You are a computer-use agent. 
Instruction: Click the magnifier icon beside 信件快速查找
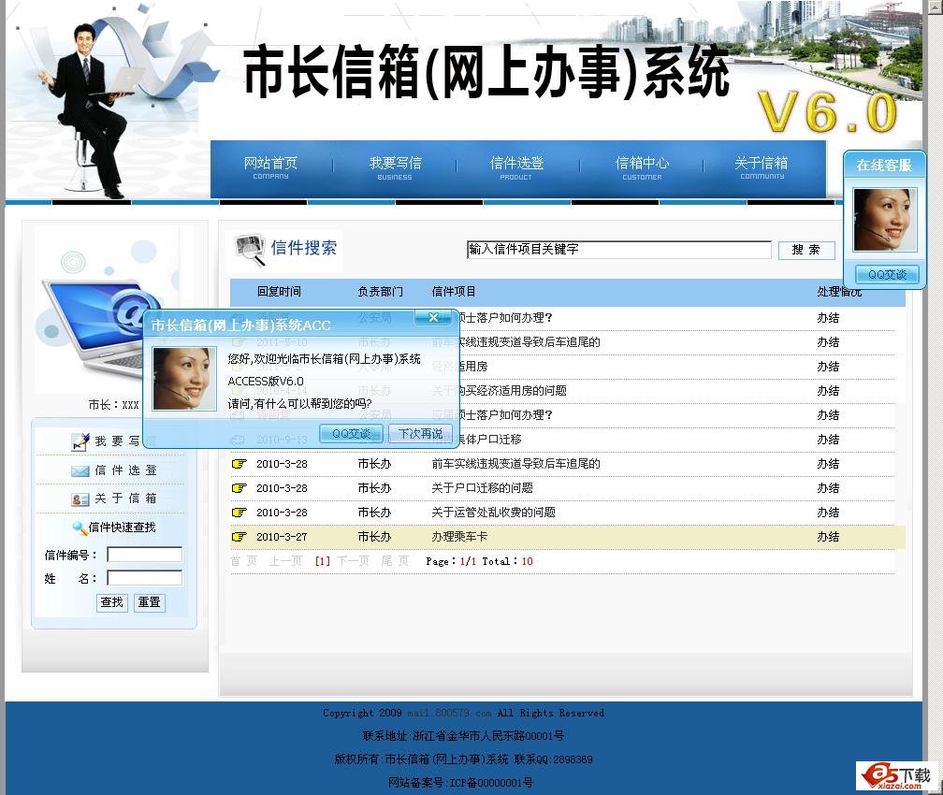coord(80,528)
